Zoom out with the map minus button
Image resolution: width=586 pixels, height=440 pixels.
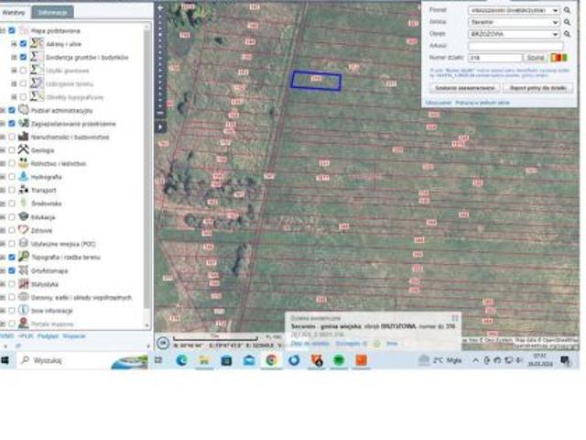click(x=160, y=112)
